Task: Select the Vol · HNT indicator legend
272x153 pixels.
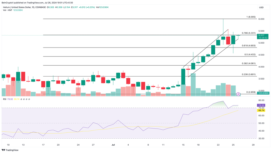Action: (7, 10)
